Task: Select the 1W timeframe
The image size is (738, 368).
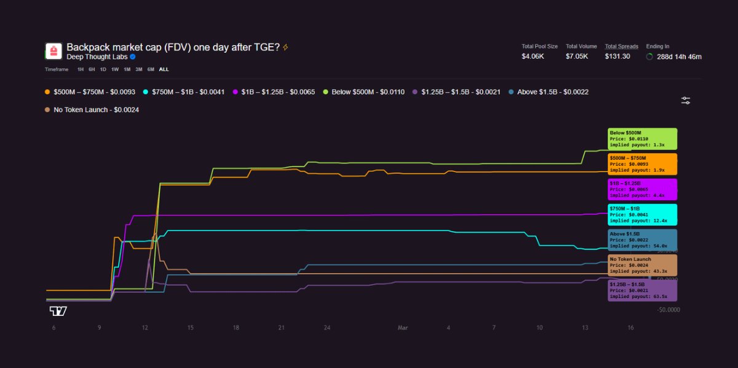Action: pos(115,69)
